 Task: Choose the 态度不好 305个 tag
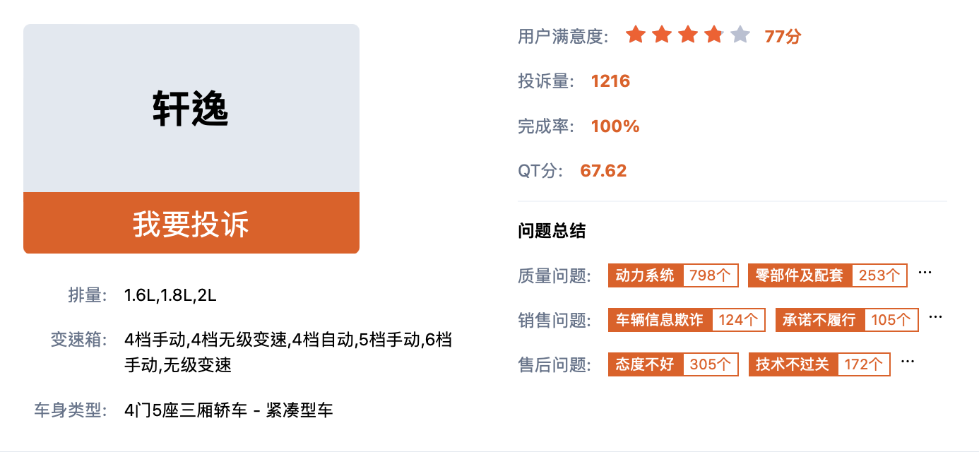click(x=673, y=364)
